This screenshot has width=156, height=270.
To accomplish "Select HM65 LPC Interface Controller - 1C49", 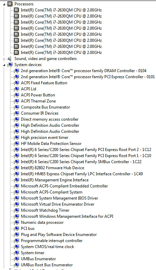I will [82, 174].
